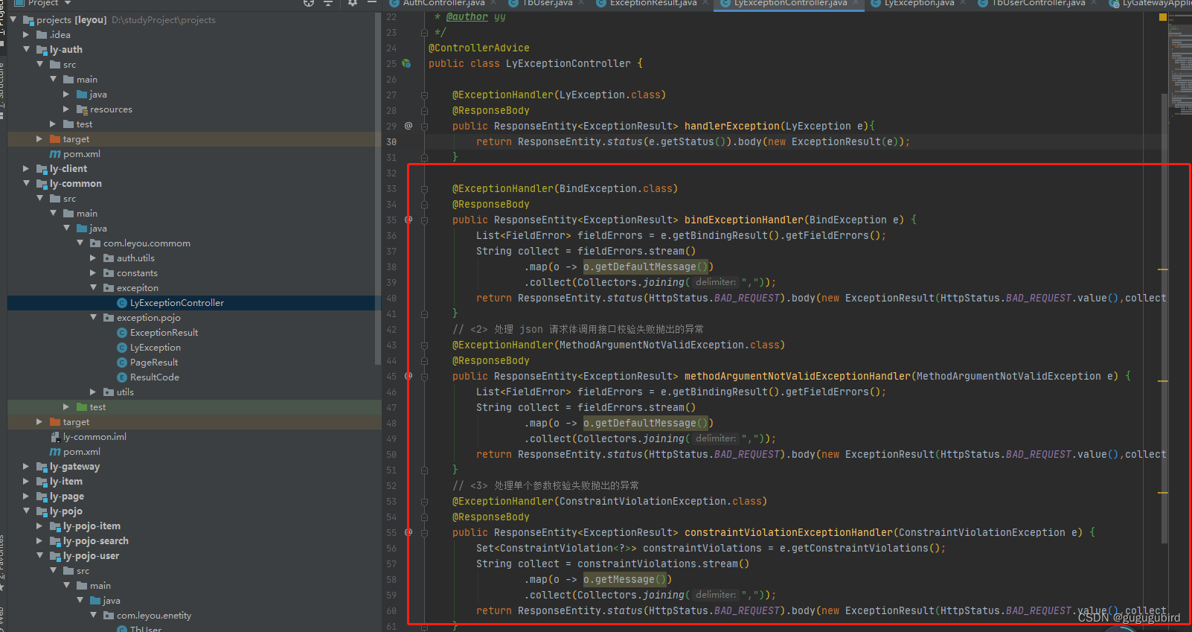The image size is (1192, 632).
Task: Click the gutter icon on line 45
Action: [408, 376]
